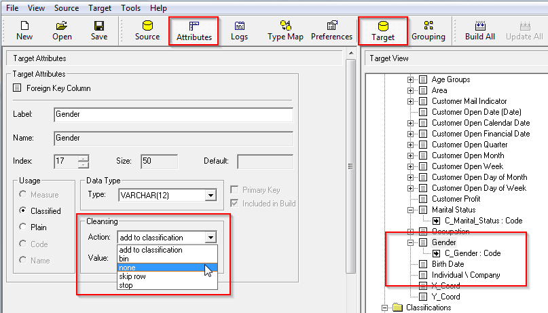Open the Data Type dropdown

tap(211, 196)
